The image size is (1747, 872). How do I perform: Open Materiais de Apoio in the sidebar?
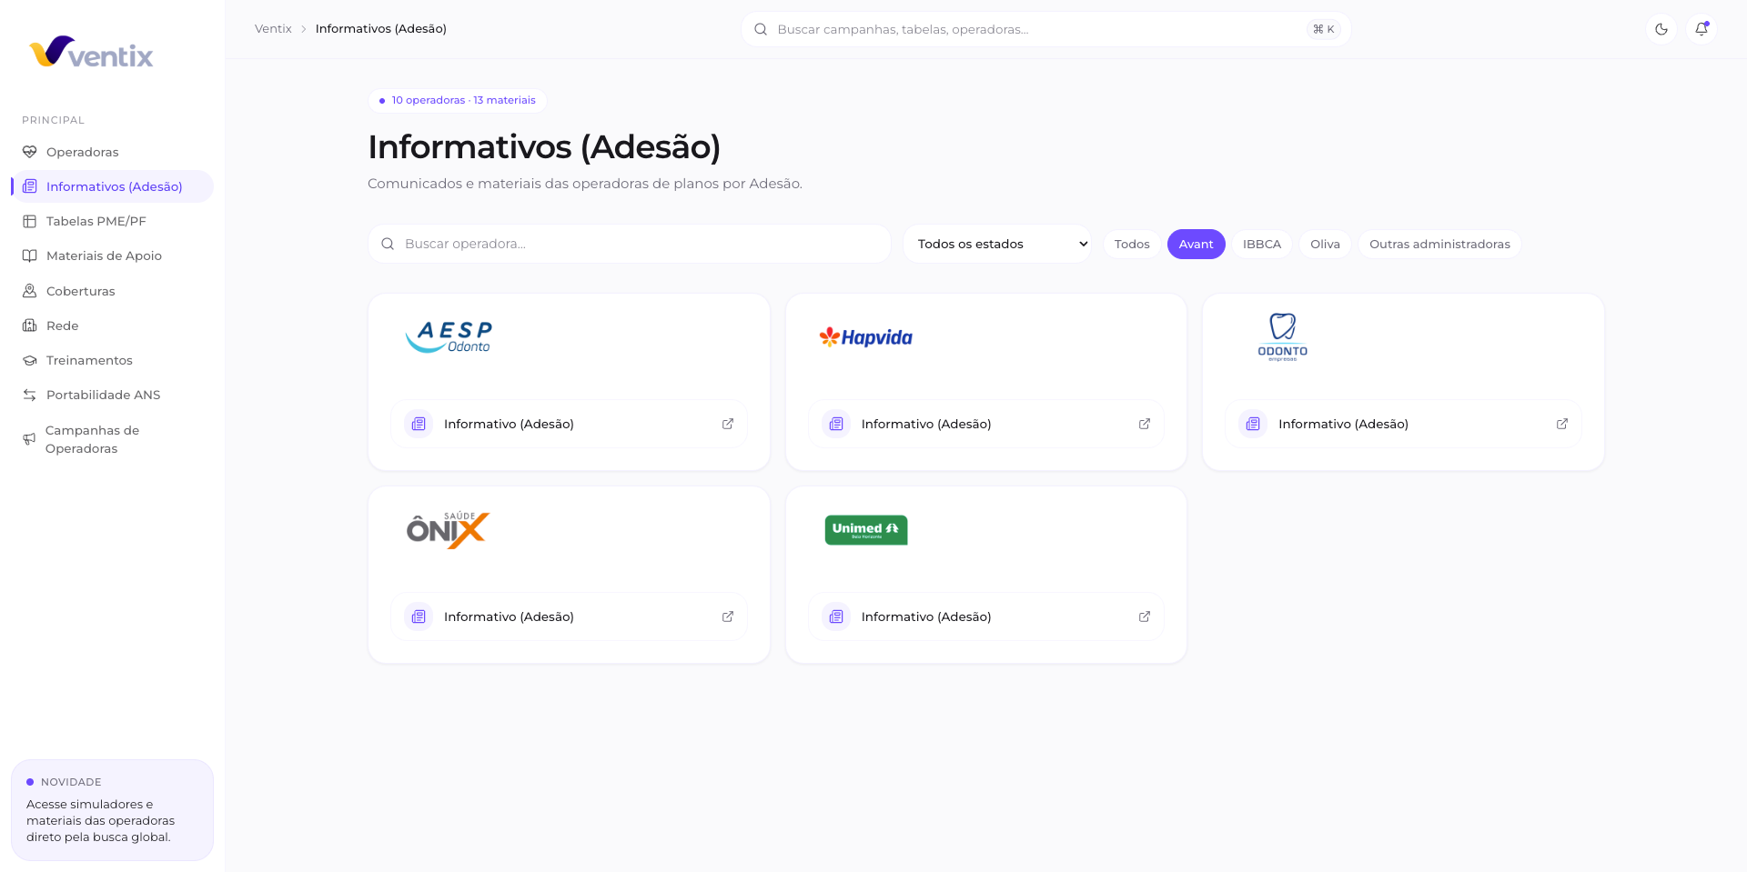pos(112,256)
